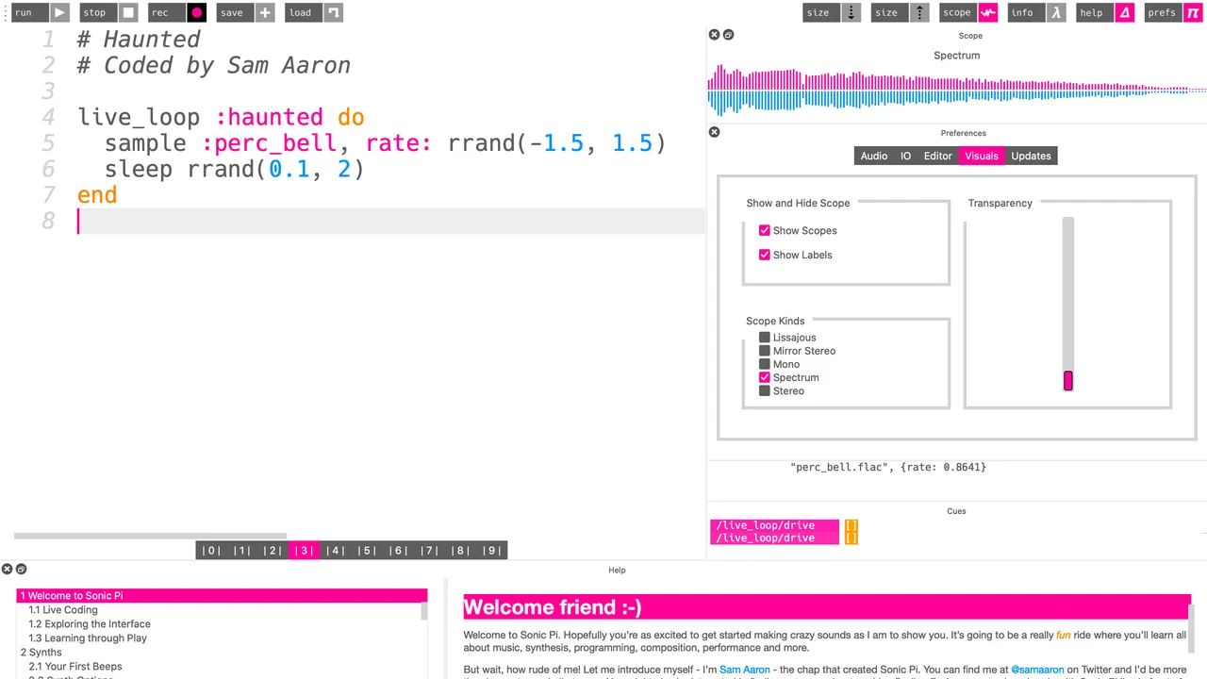
Task: Float the Scope panel with detach icon
Action: click(x=728, y=35)
